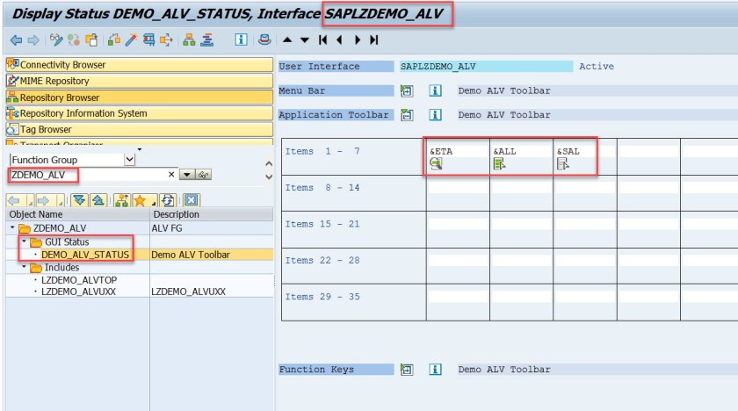This screenshot has height=411, width=738.
Task: Click the Active/Inactive switch icon
Action: (x=74, y=40)
